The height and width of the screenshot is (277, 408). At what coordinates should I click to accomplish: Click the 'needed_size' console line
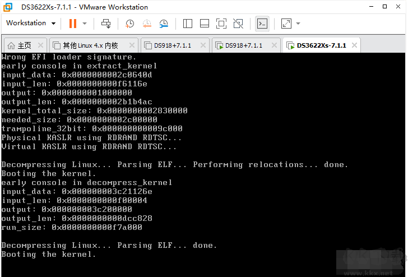[x=80, y=120]
